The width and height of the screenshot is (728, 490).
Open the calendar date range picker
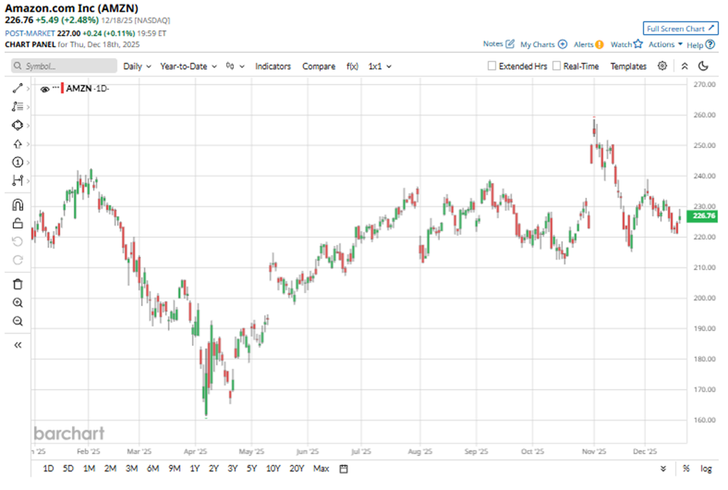344,469
